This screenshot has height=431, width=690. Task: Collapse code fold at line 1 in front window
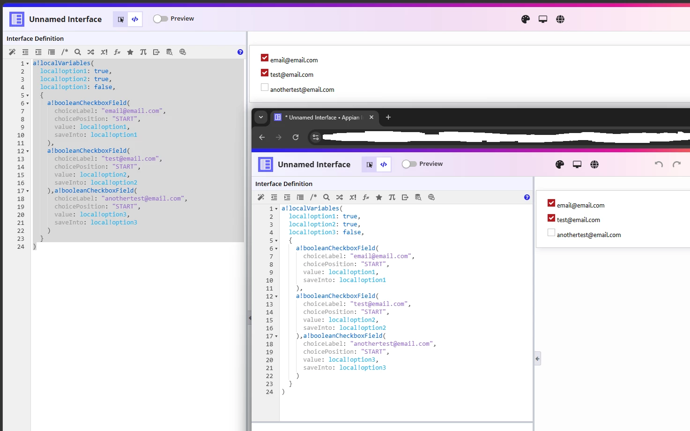pyautogui.click(x=276, y=209)
